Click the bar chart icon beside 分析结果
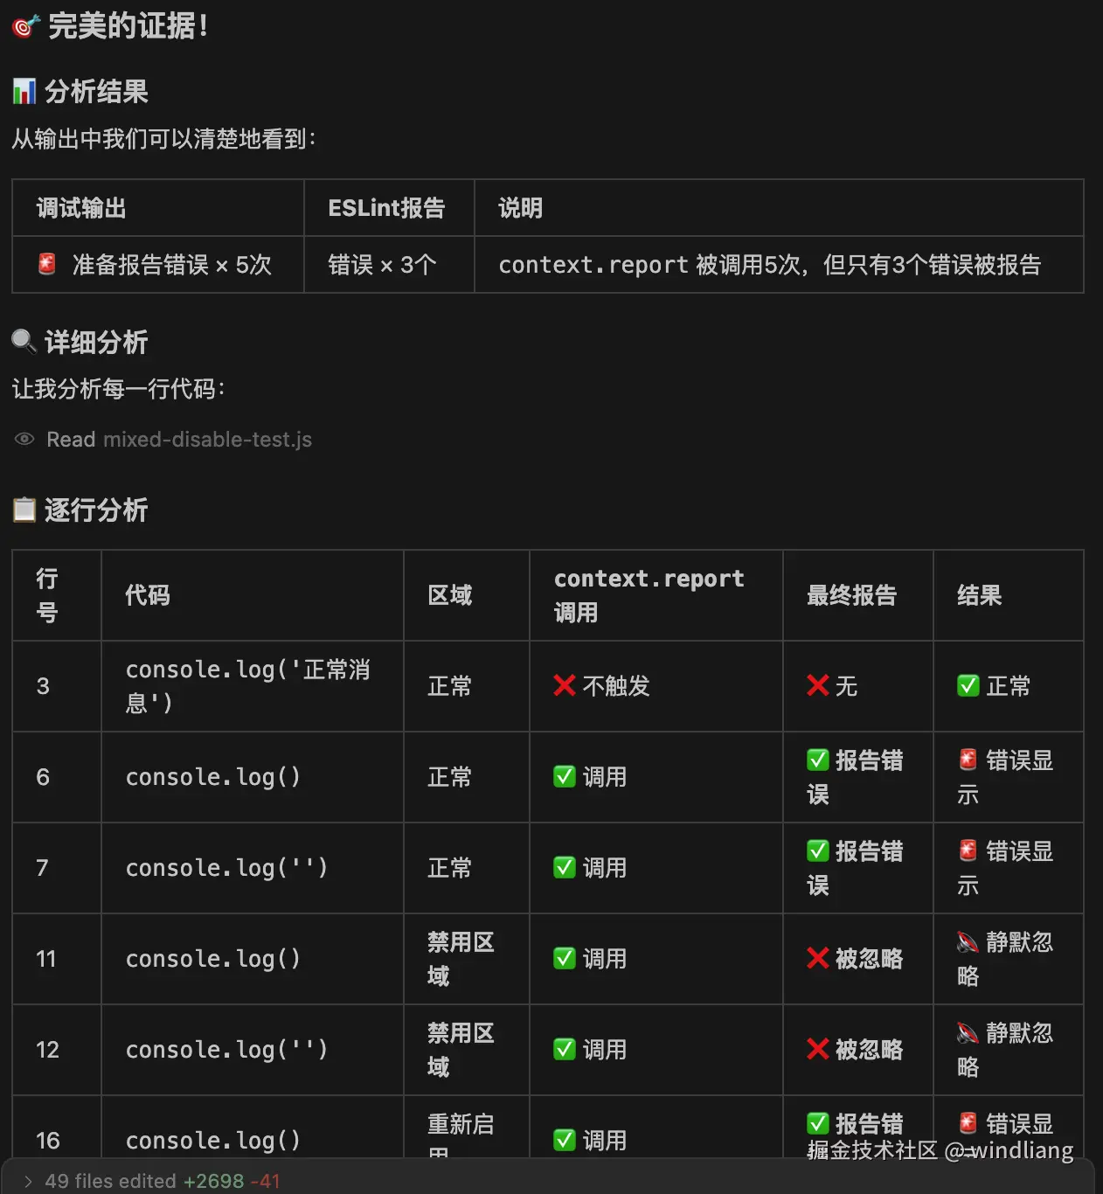Image resolution: width=1103 pixels, height=1194 pixels. point(24,91)
